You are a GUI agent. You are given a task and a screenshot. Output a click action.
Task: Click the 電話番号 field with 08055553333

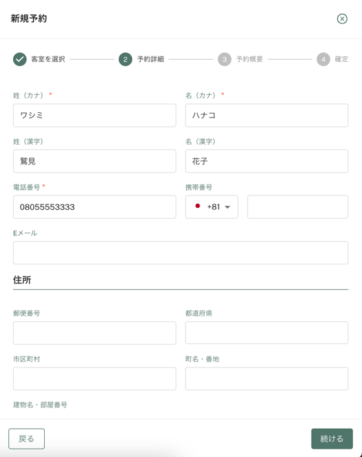pos(94,207)
